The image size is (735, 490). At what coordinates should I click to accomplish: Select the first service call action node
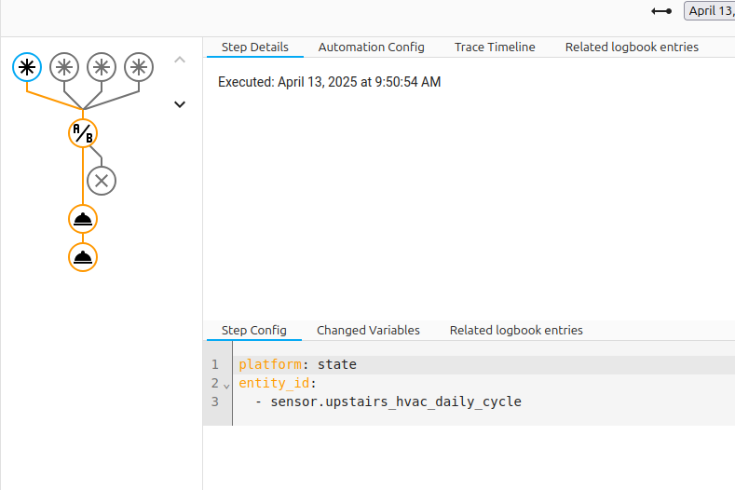tap(83, 219)
